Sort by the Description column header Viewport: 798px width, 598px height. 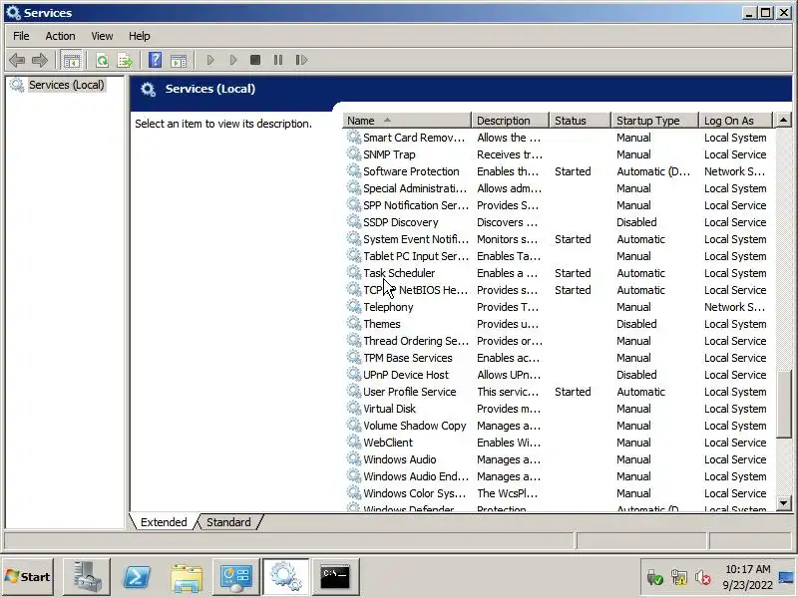pyautogui.click(x=511, y=121)
